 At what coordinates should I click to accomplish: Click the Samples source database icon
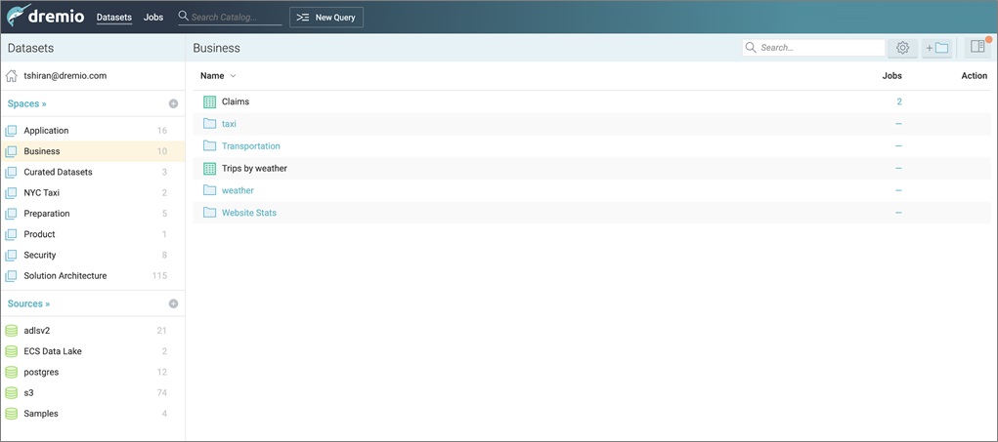[12, 414]
